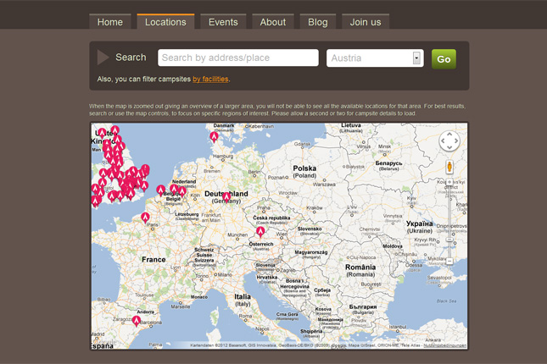This screenshot has width=547, height=364.
Task: Click the zoom slider handle on the map
Action: point(449,240)
